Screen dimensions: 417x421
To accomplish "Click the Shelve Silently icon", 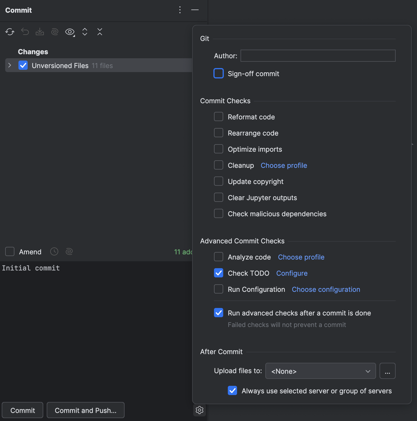I will pos(40,32).
